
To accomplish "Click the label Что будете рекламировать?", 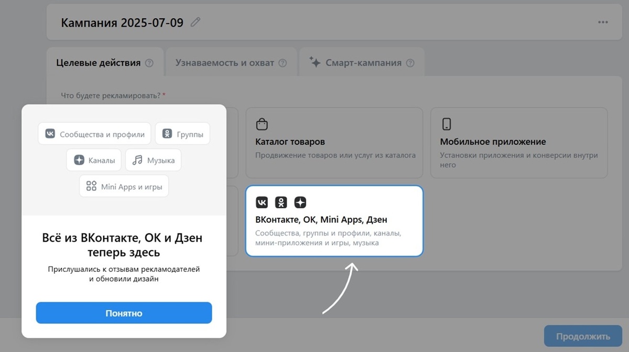I will point(111,95).
